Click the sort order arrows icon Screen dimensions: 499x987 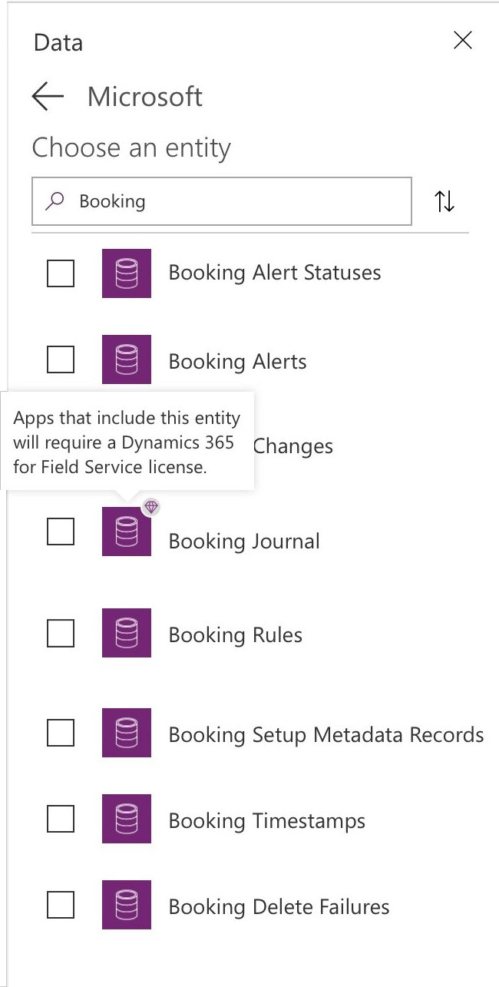coord(444,202)
